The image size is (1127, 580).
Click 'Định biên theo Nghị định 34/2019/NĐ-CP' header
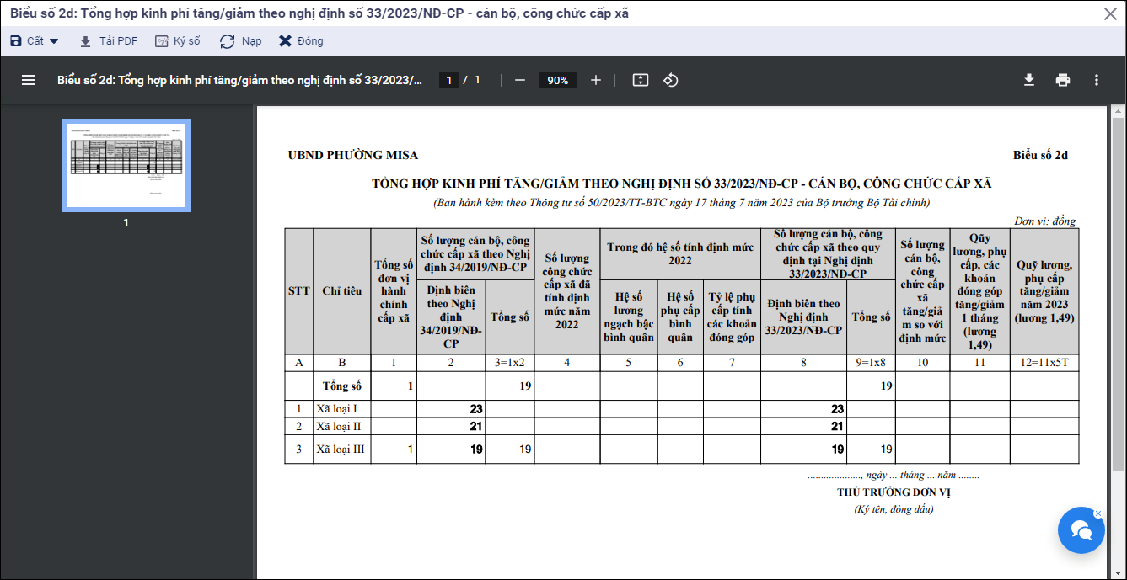point(451,317)
